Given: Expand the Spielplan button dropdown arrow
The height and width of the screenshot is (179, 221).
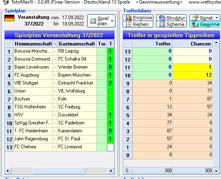Looking at the screenshot, I should [112, 21].
